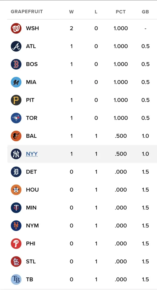Click the New York Mets logo
The image size is (157, 290).
point(16,226)
